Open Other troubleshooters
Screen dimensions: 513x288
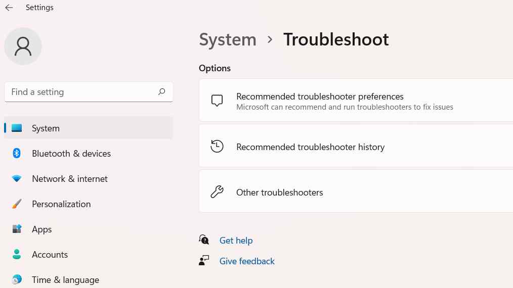tap(356, 191)
